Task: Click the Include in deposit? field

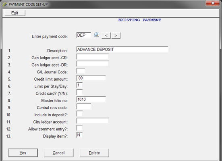Action: [x=79, y=114]
